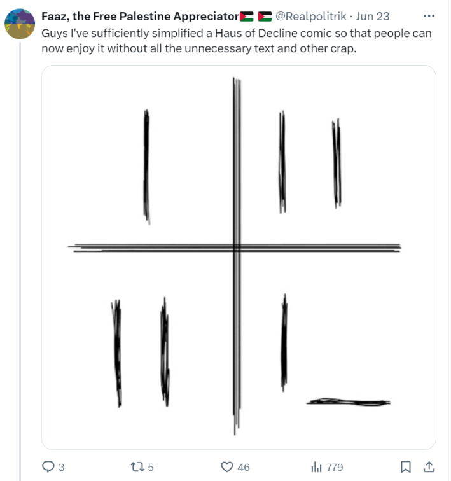
Task: Click the view count "779"
Action: (x=335, y=467)
